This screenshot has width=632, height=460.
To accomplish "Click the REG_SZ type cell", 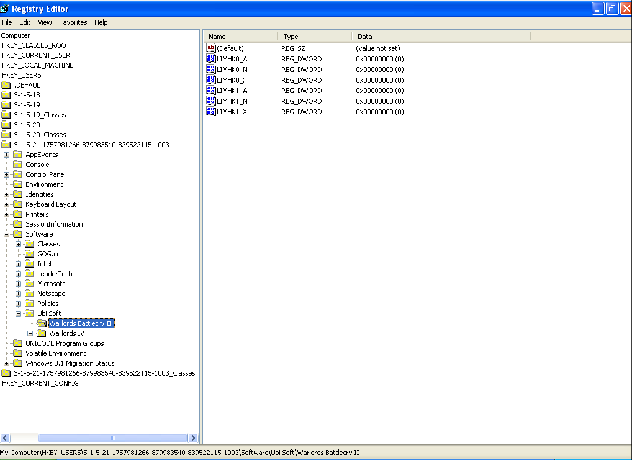I will 293,48.
